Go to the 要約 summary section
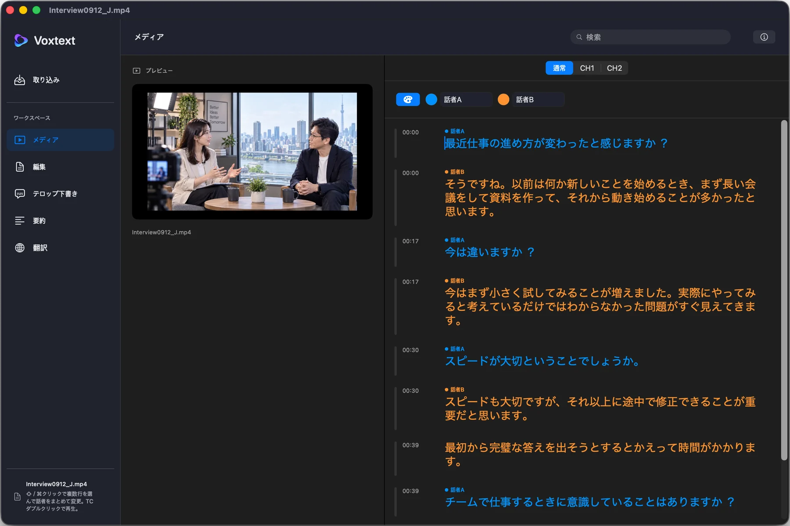The width and height of the screenshot is (790, 526). click(60, 221)
